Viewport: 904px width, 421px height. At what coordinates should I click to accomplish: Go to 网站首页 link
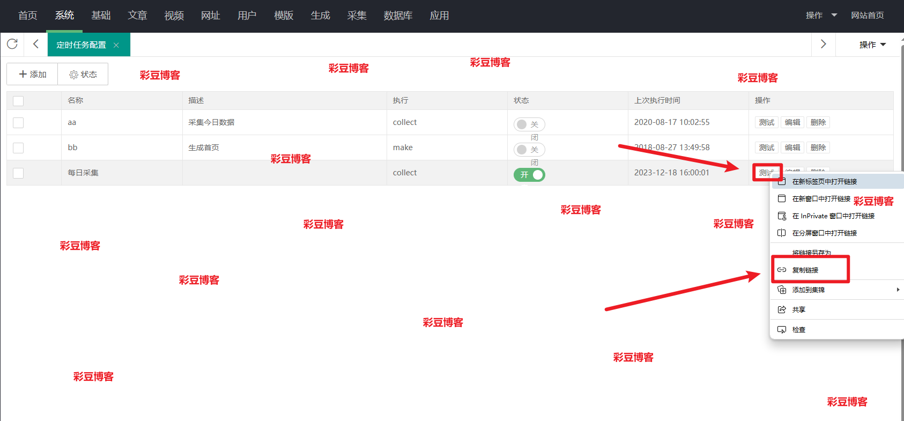point(868,16)
